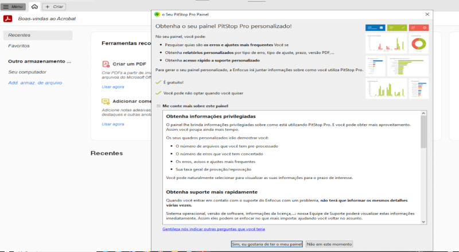
Task: Click the Acrobat logo icon
Action: point(9,19)
